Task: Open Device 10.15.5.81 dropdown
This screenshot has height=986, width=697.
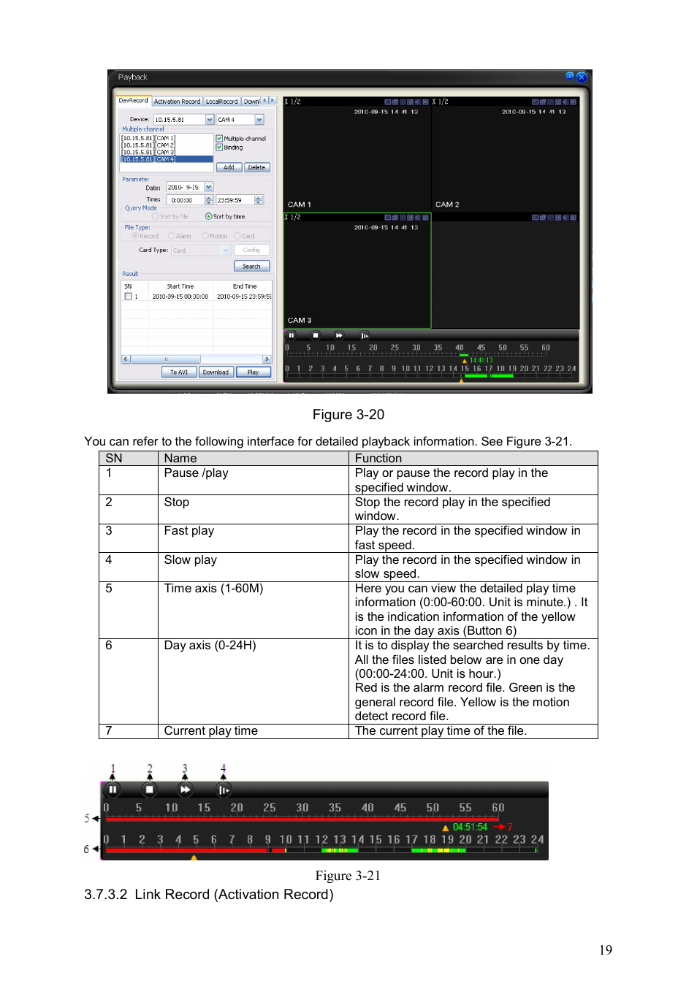Action: tap(210, 120)
